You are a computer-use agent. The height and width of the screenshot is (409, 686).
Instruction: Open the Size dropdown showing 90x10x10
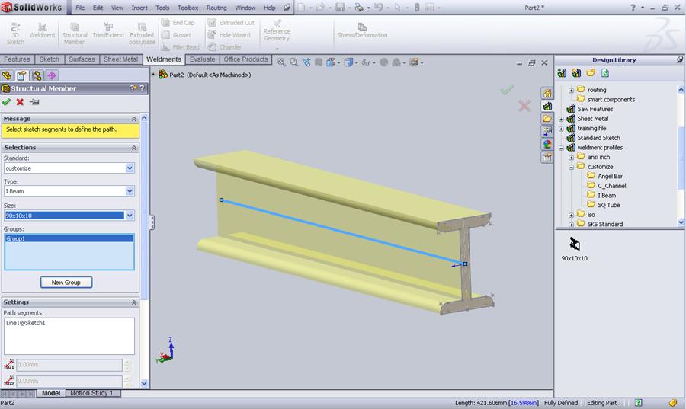[130, 216]
